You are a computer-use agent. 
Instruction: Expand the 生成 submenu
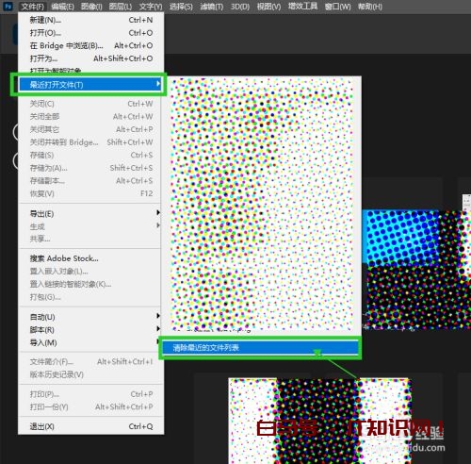91,226
